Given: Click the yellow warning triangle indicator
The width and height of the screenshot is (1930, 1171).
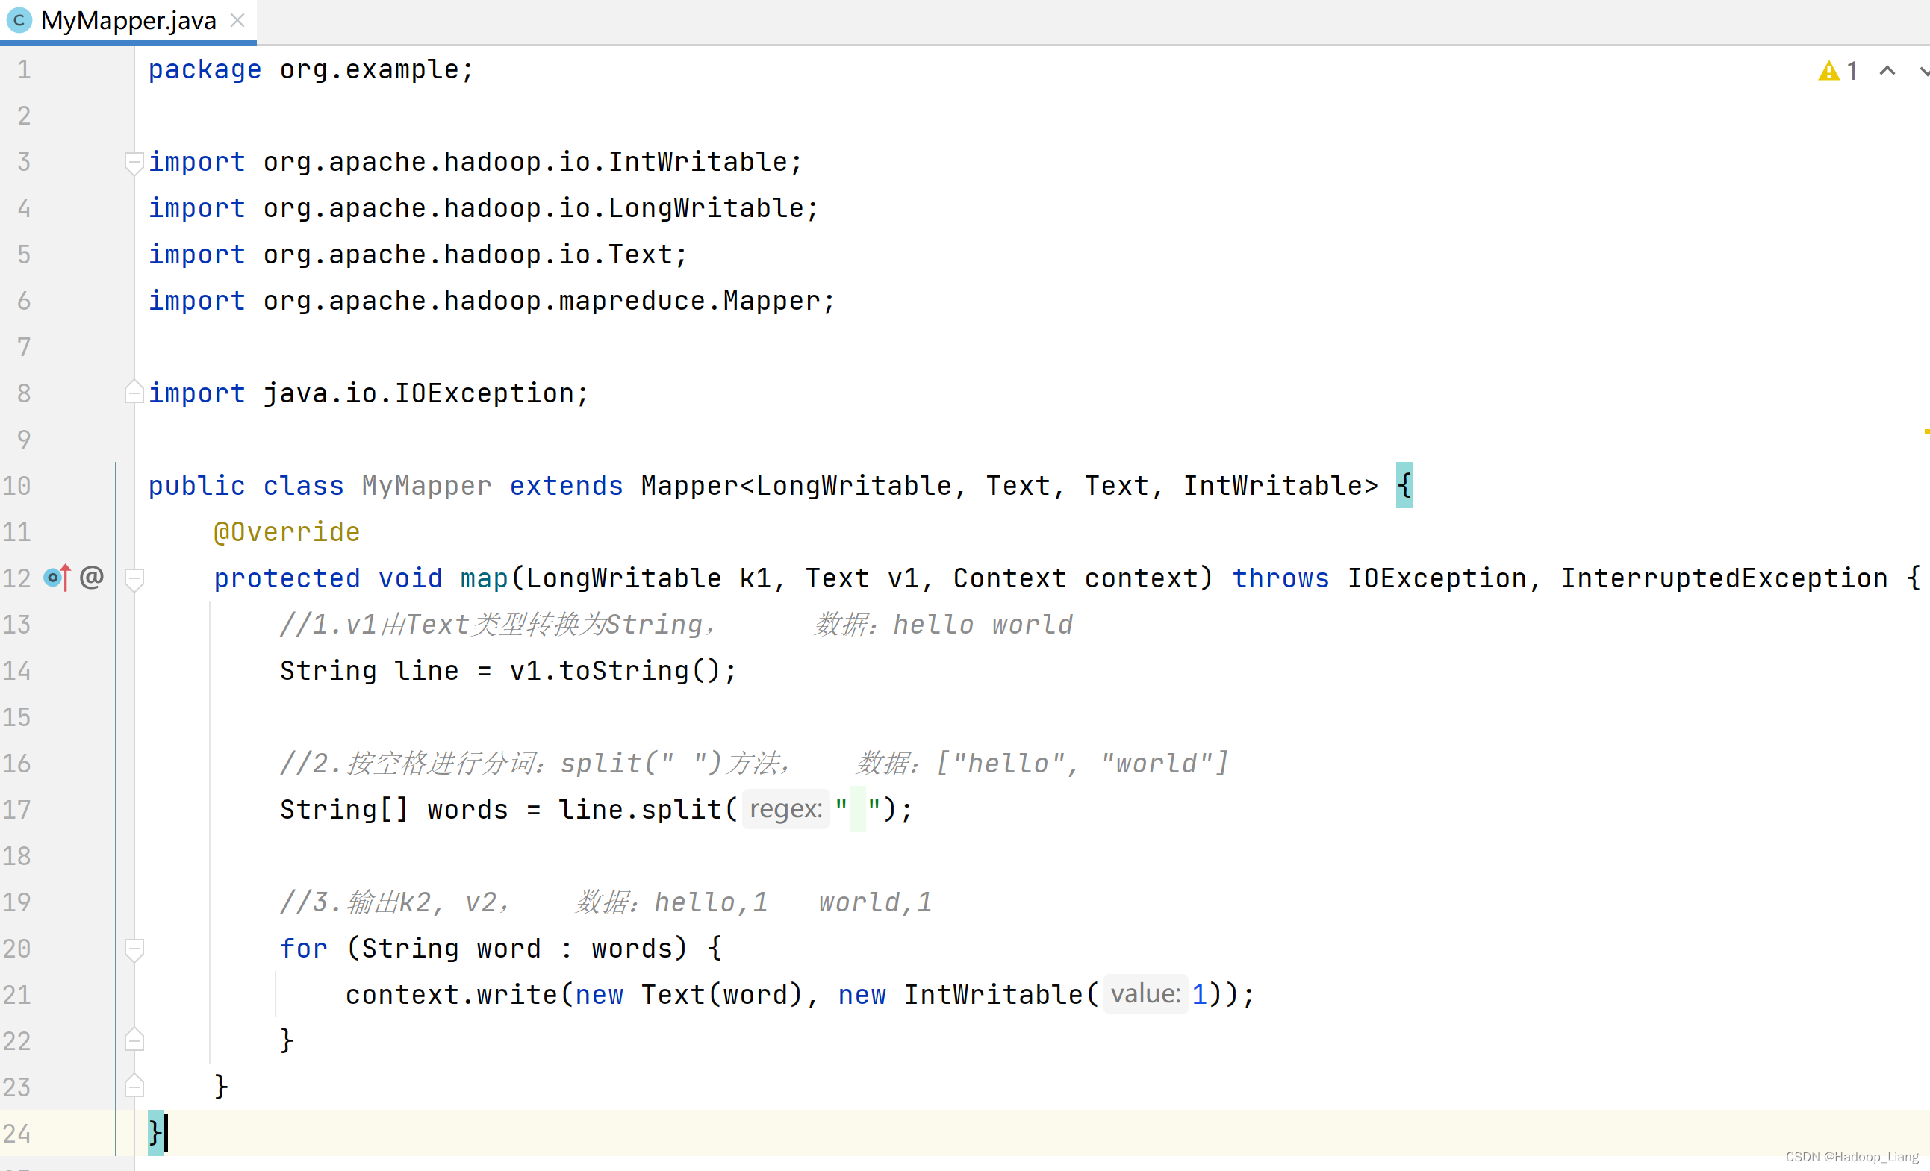Looking at the screenshot, I should pos(1828,71).
